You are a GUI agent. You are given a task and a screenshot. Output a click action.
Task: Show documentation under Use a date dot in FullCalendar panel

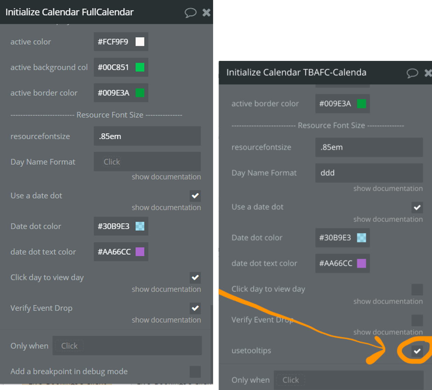click(166, 208)
